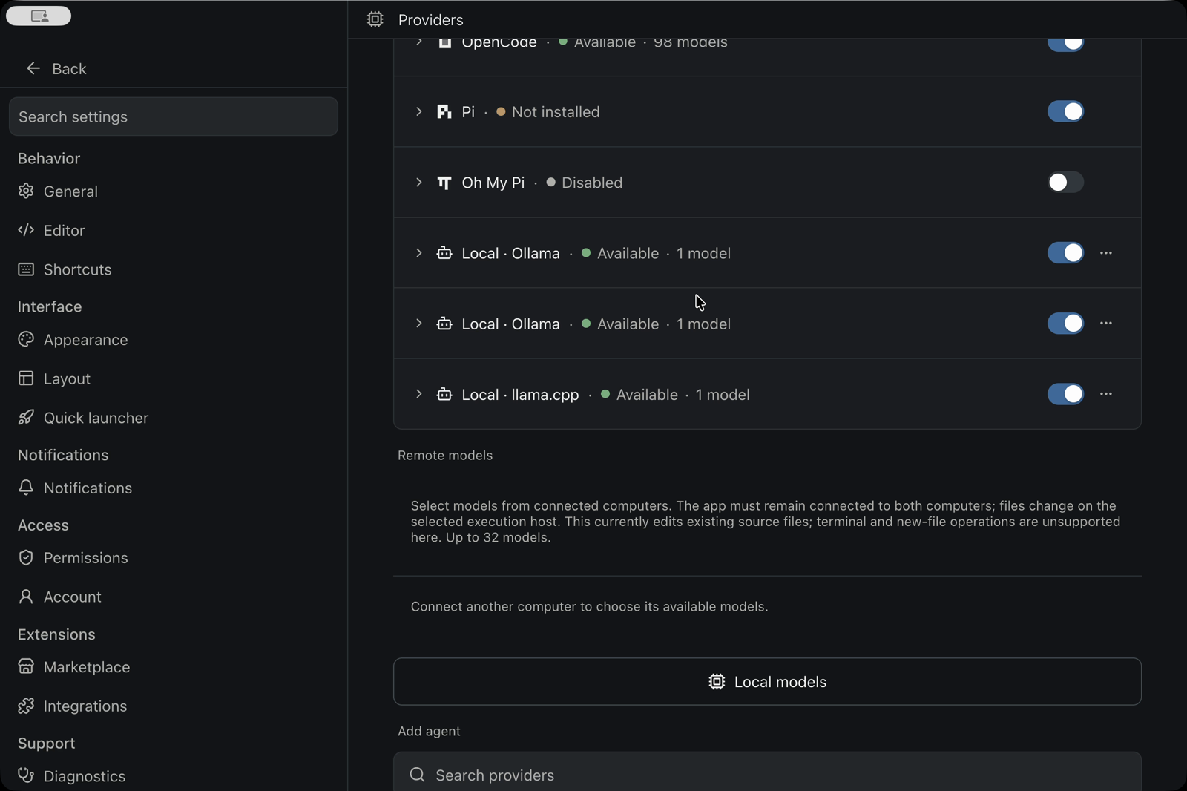1187x791 pixels.
Task: Click robot icon of Ollama row above llama.cpp
Action: (x=444, y=324)
